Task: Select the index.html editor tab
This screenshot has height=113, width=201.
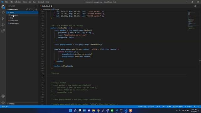Action: click(x=46, y=6)
